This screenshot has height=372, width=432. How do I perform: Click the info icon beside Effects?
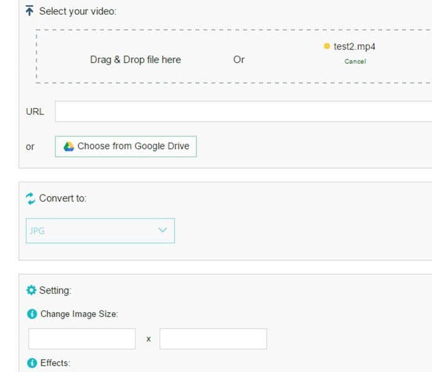[x=32, y=363]
